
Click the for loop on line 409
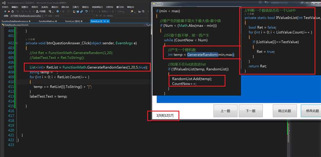pyautogui.click(x=59, y=77)
